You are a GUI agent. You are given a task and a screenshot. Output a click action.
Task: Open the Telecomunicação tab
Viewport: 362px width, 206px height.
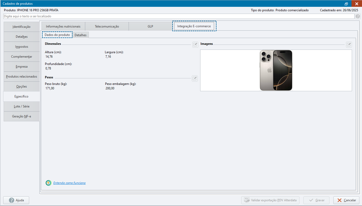pyautogui.click(x=107, y=26)
